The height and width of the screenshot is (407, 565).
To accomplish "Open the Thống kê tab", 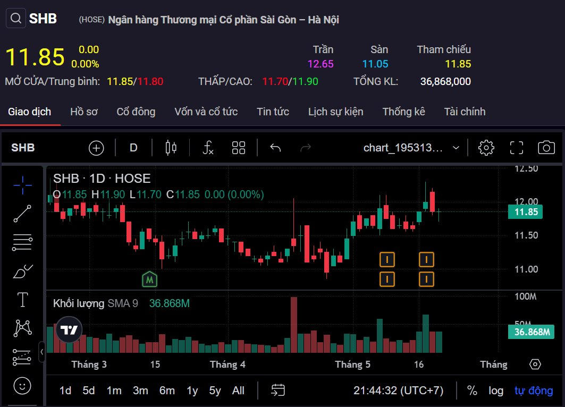I will point(403,112).
